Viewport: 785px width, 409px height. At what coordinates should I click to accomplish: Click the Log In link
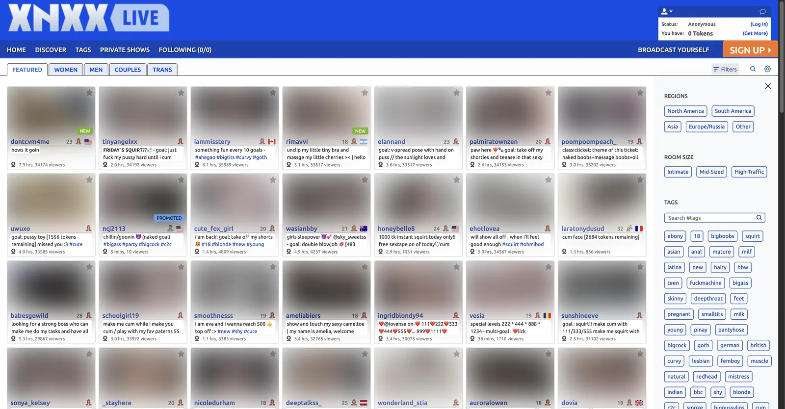click(759, 24)
